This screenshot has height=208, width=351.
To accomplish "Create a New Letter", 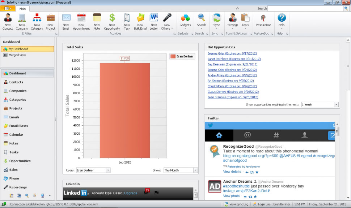I will (x=154, y=21).
